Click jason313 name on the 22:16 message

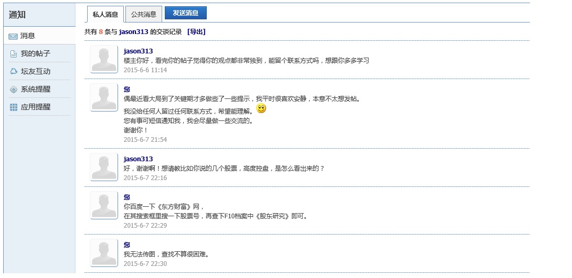point(138,159)
